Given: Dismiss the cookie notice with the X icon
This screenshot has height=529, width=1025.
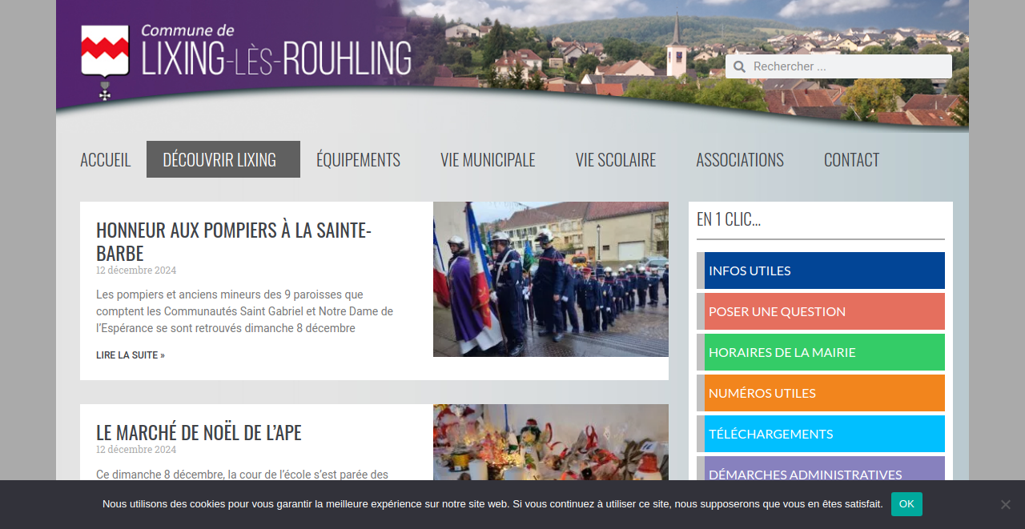Looking at the screenshot, I should tap(1005, 504).
